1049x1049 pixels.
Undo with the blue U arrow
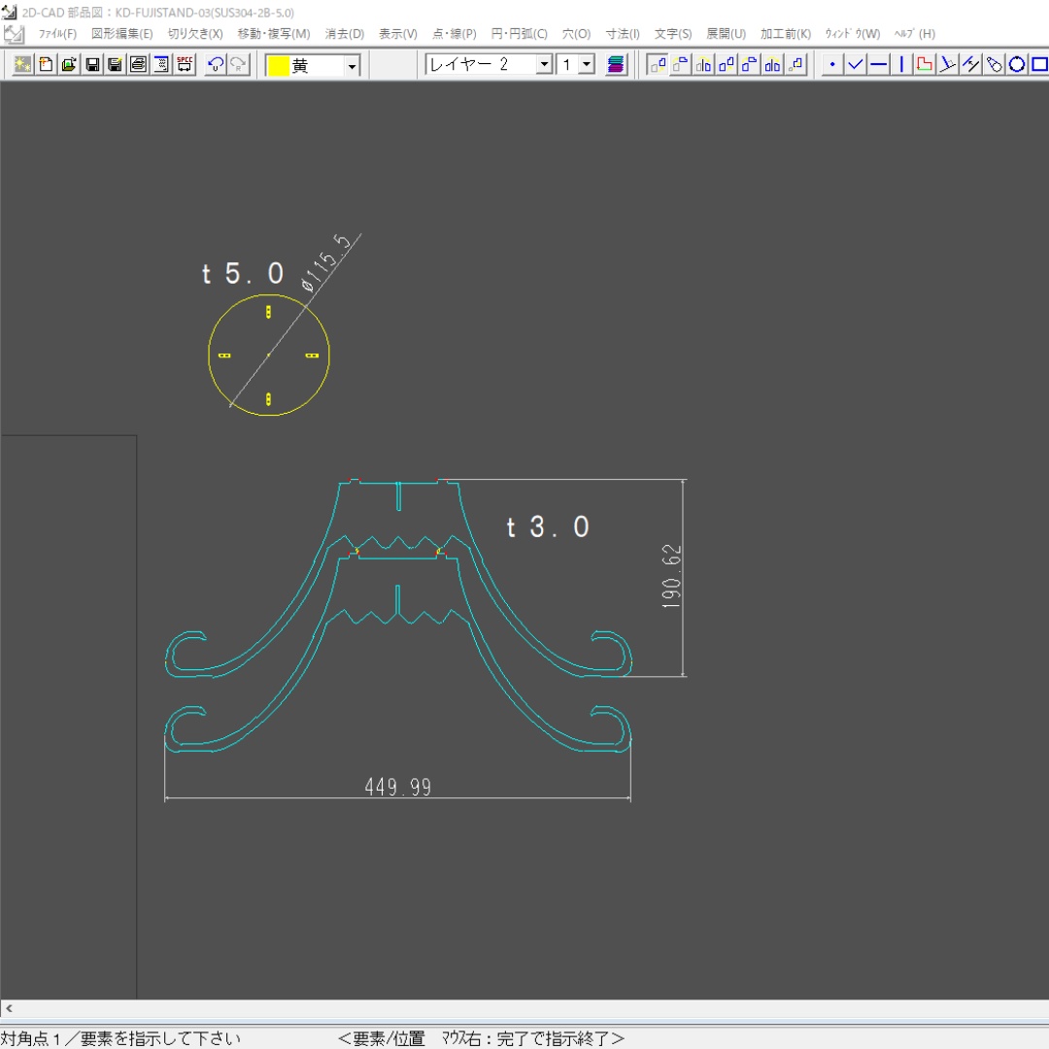pos(216,65)
